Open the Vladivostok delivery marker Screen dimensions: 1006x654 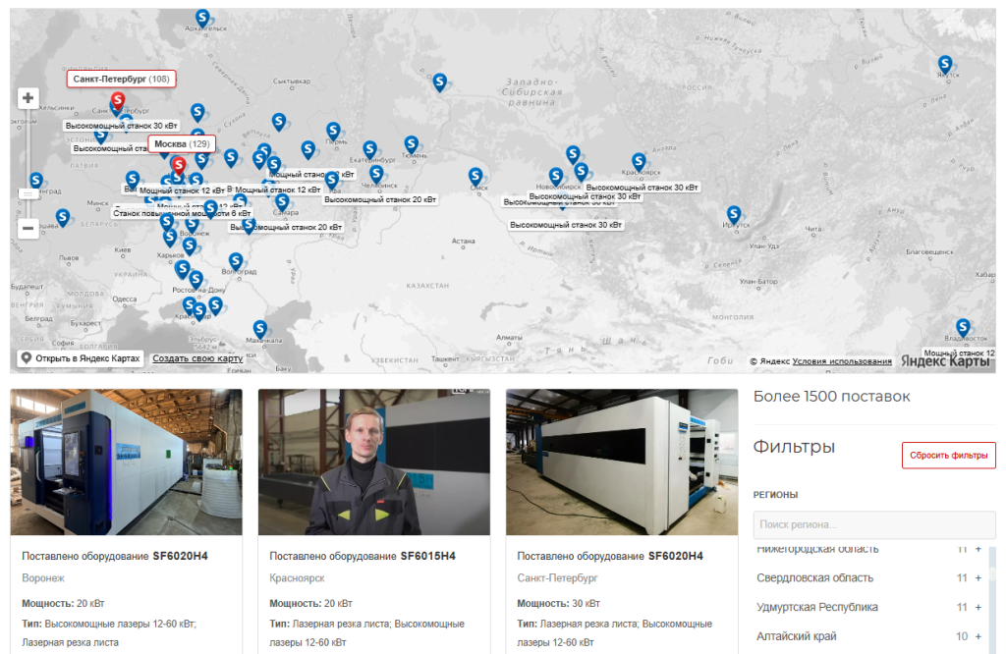click(963, 328)
